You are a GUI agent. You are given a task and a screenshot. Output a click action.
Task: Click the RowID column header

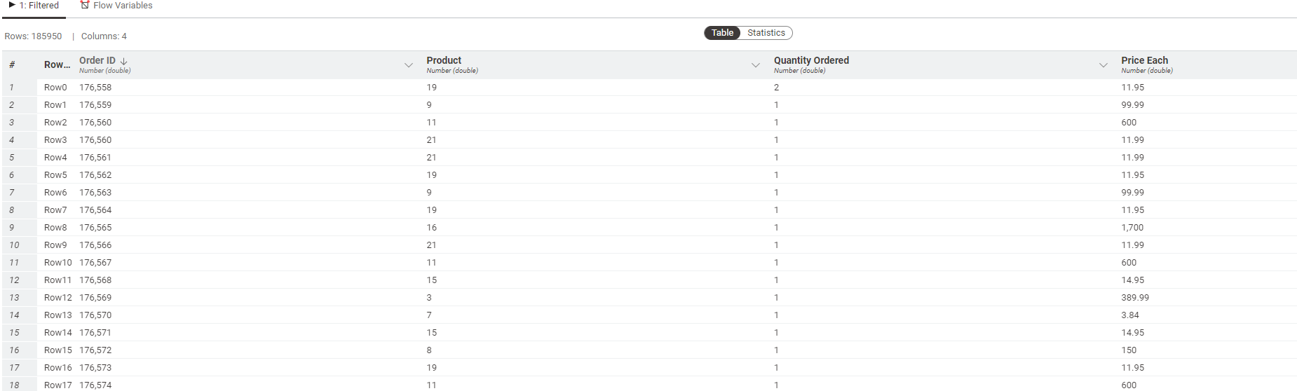click(57, 64)
